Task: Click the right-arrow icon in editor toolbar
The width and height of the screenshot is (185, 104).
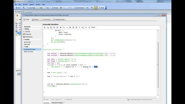Action: tap(67, 27)
